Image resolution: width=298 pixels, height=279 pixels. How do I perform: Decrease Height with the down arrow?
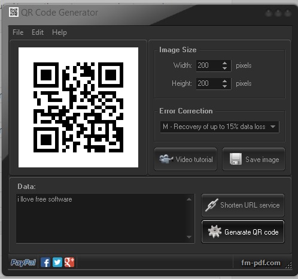pos(224,86)
